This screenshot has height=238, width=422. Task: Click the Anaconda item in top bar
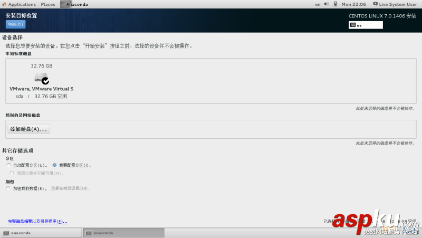click(74, 4)
